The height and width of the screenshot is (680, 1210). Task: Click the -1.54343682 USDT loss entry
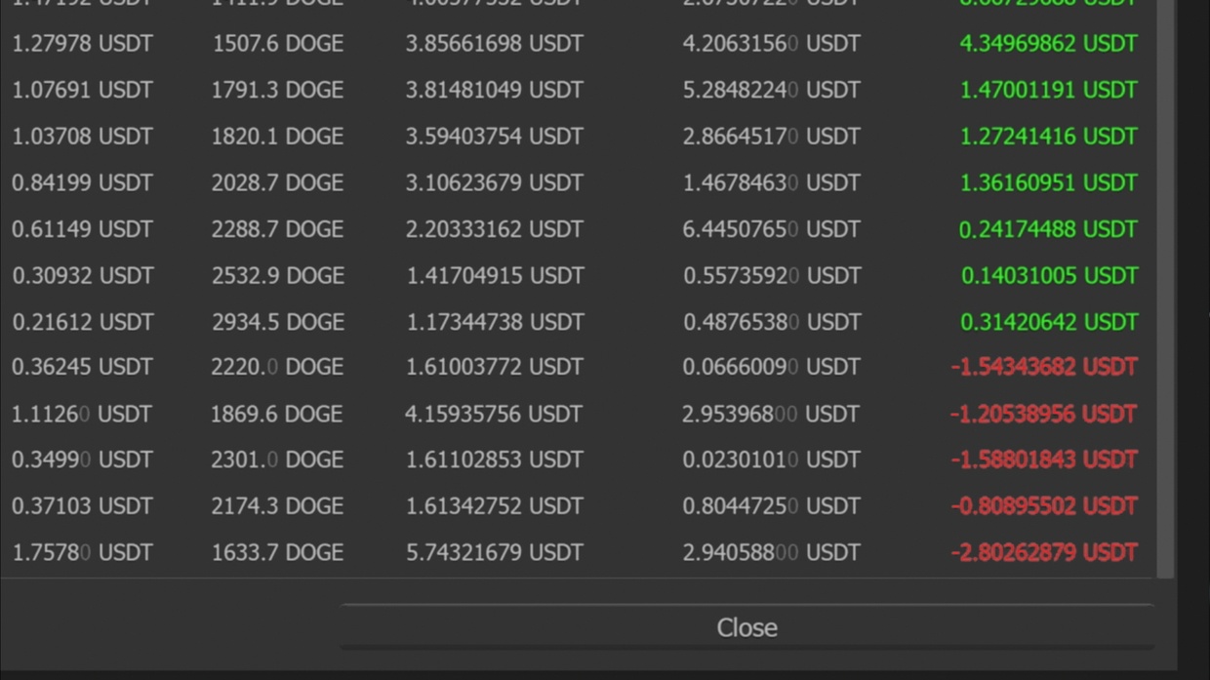click(x=1044, y=368)
